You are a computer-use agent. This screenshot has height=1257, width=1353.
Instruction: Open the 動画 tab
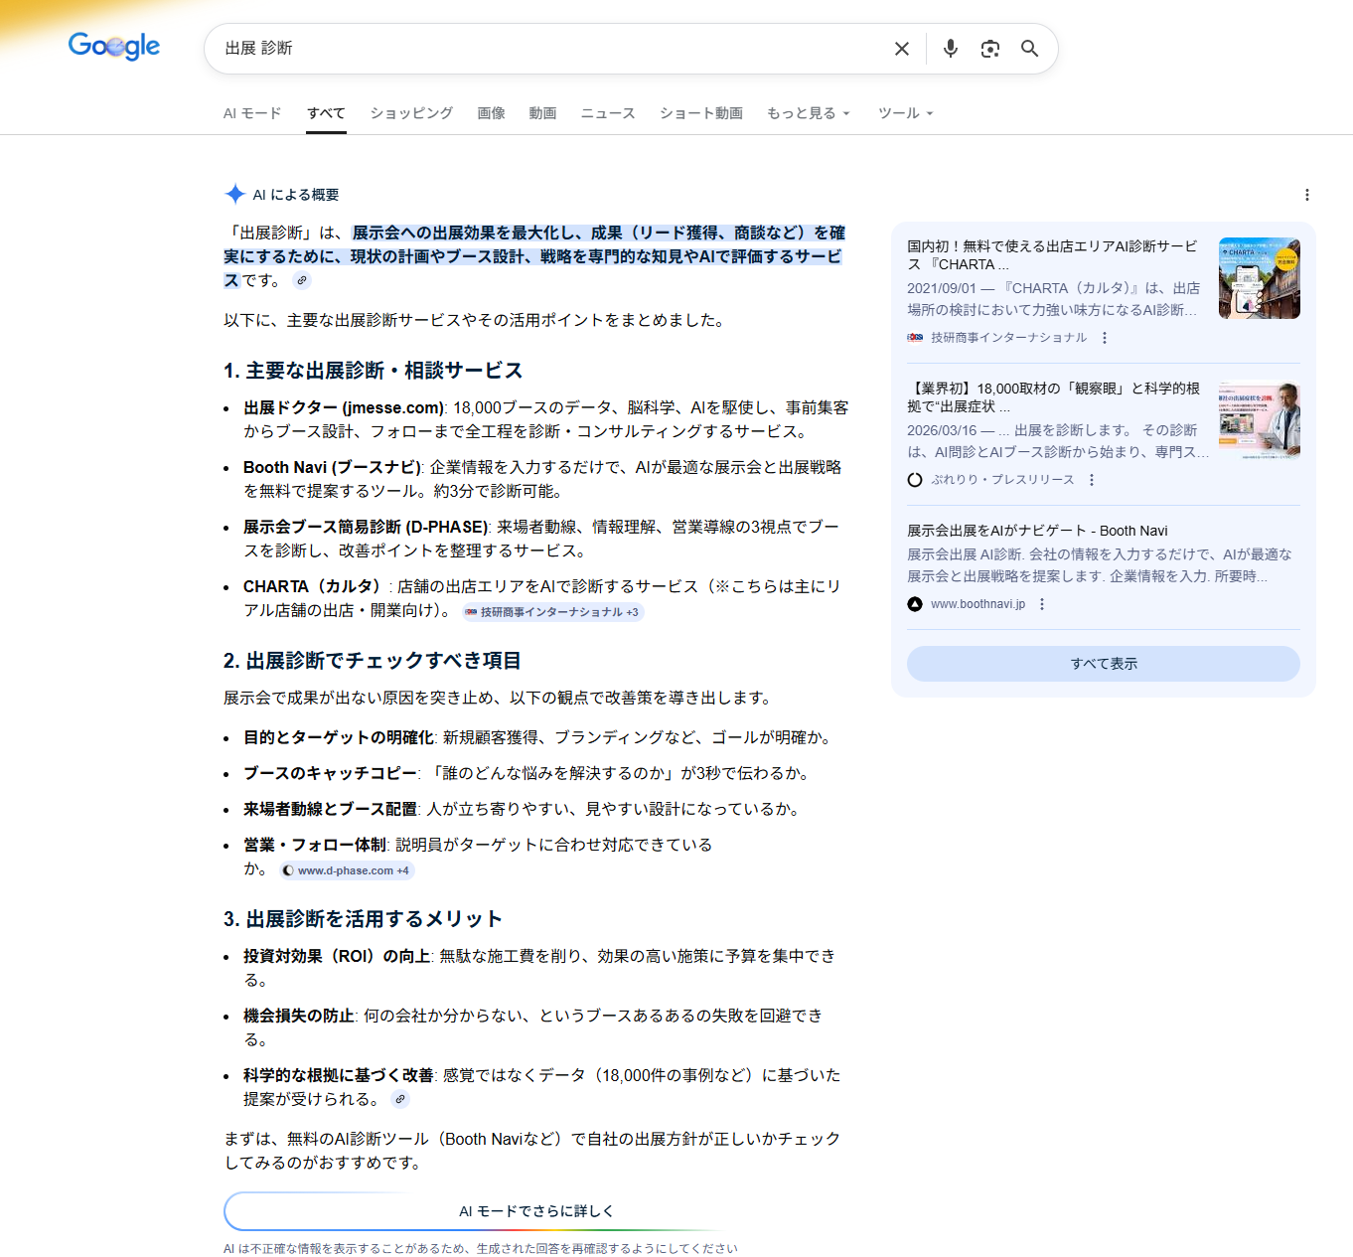[542, 113]
